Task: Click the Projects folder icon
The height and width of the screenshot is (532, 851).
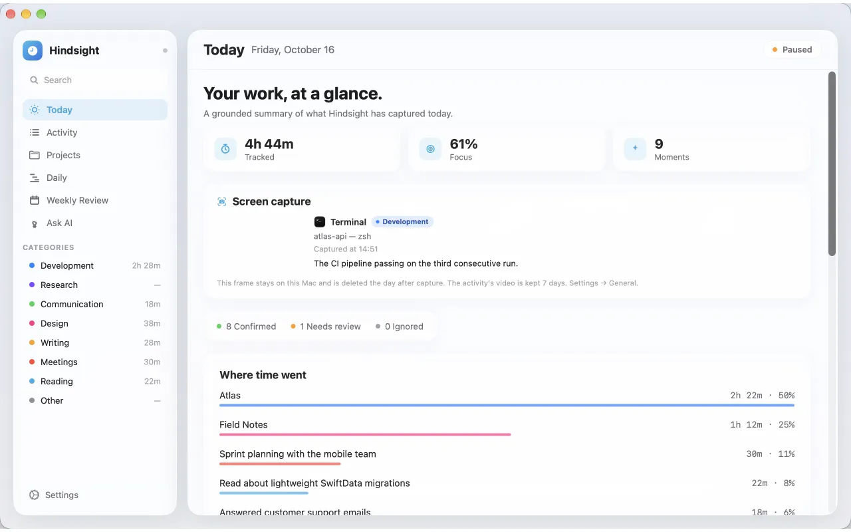Action: 35,155
